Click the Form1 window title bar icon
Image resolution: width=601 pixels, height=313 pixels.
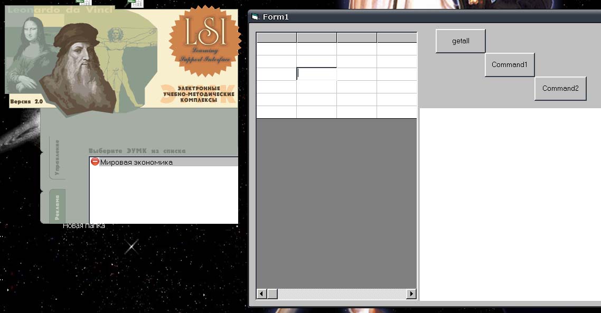click(256, 17)
